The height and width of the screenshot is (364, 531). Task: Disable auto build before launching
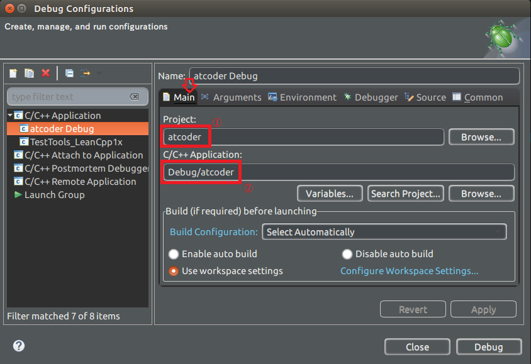pyautogui.click(x=347, y=254)
